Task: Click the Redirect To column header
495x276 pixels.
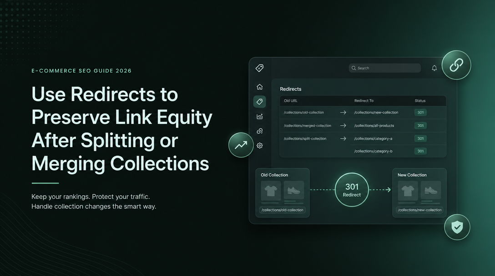Action: tap(364, 101)
